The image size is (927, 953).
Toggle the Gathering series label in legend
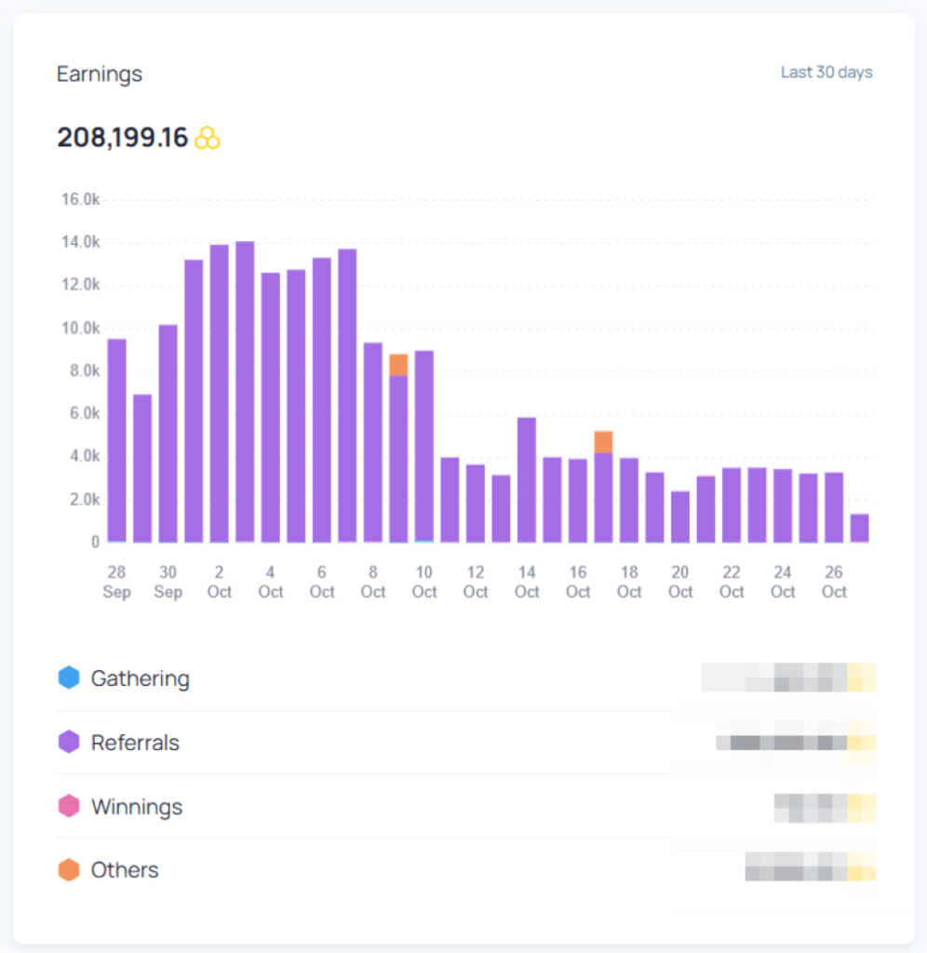tap(140, 678)
